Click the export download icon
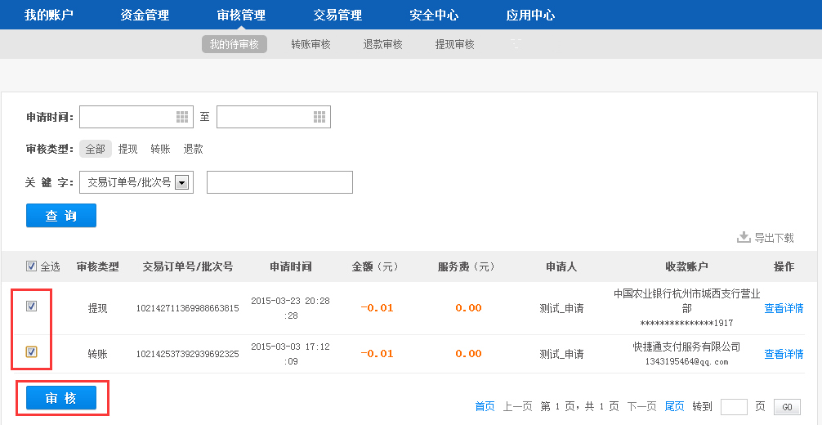The image size is (822, 425). 744,238
